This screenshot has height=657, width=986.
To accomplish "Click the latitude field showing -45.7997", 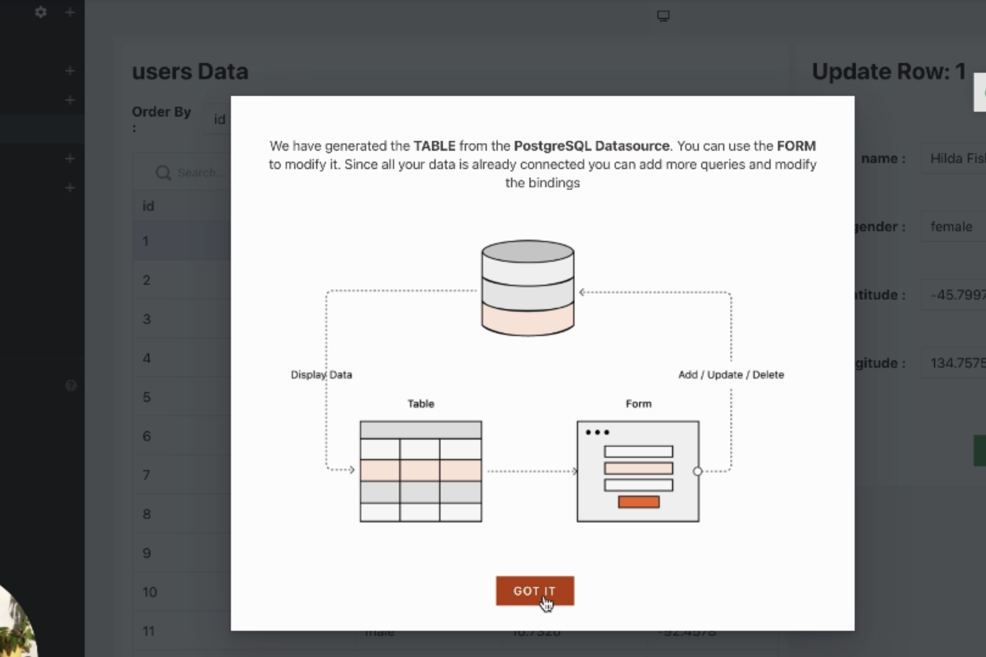I will (956, 295).
